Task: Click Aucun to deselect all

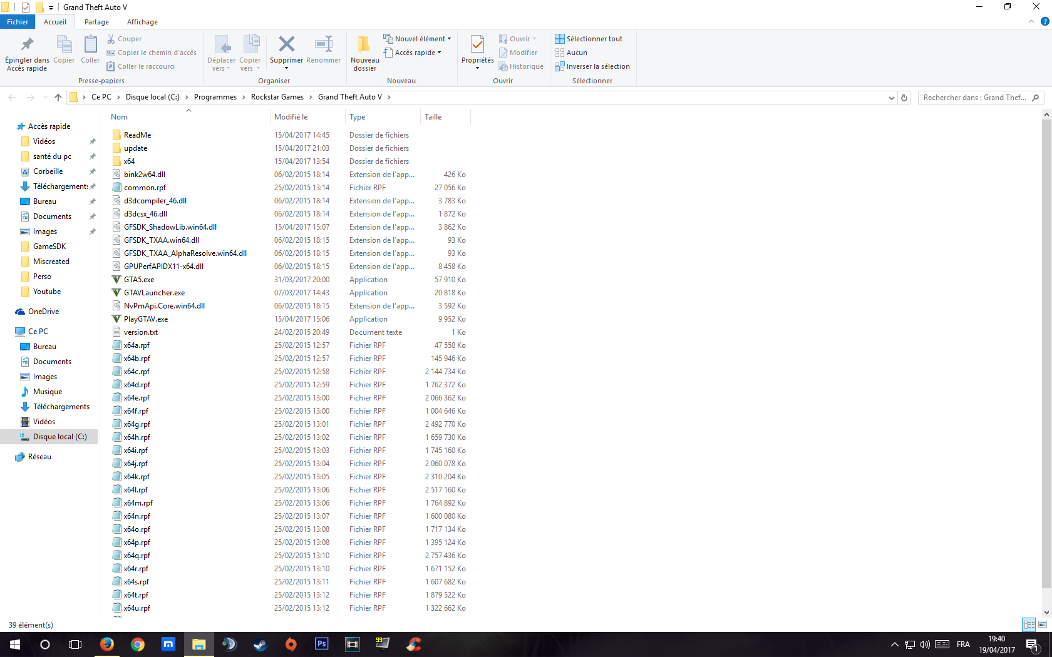Action: tap(571, 53)
